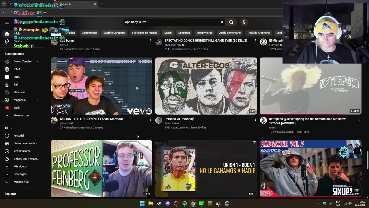Open the ohnepixel raw channel link

point(172,45)
